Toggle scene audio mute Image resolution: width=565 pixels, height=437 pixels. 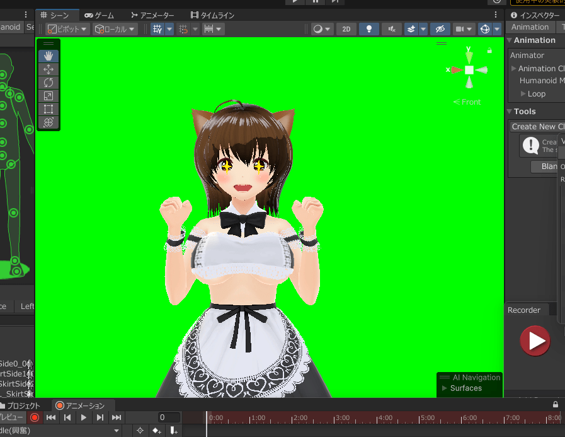click(392, 29)
